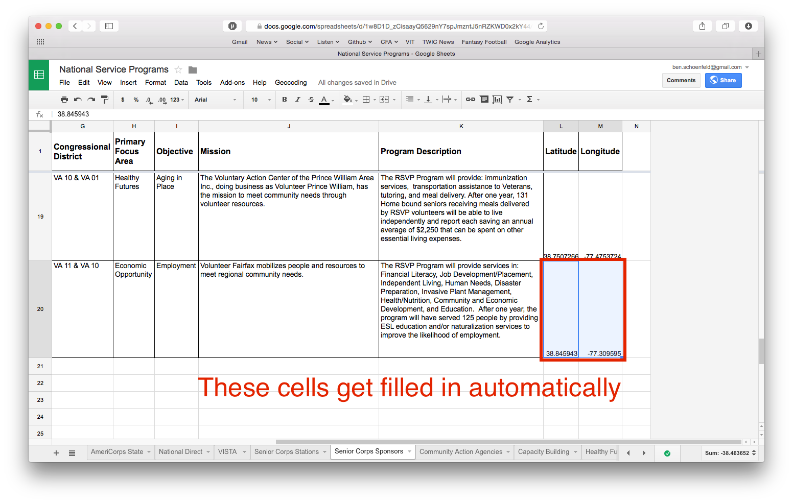Increase decimal places
This screenshot has width=793, height=503.
pyautogui.click(x=162, y=100)
